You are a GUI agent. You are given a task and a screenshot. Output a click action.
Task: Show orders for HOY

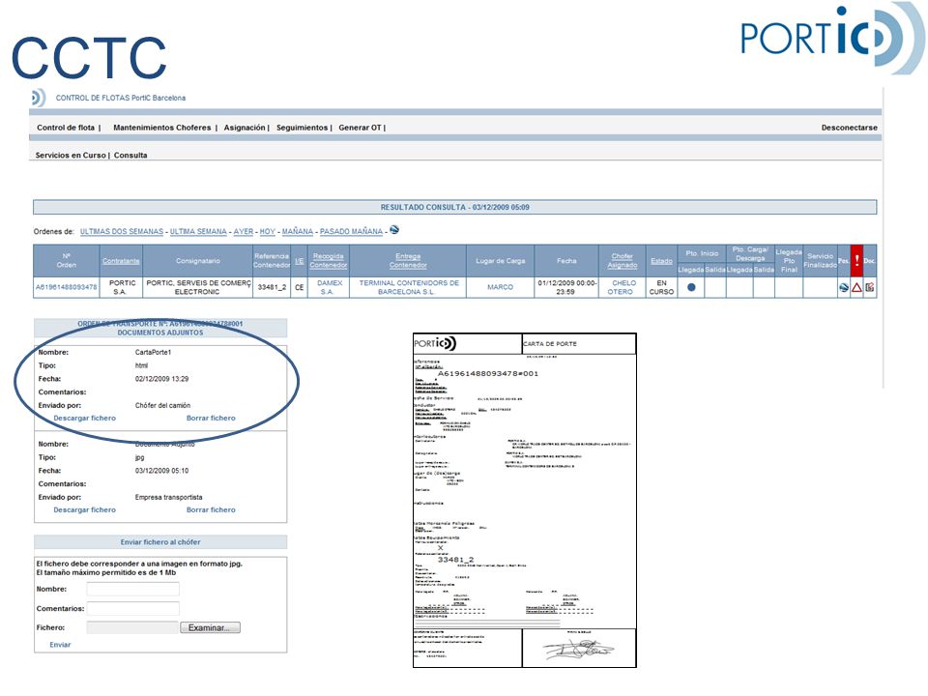(x=268, y=231)
